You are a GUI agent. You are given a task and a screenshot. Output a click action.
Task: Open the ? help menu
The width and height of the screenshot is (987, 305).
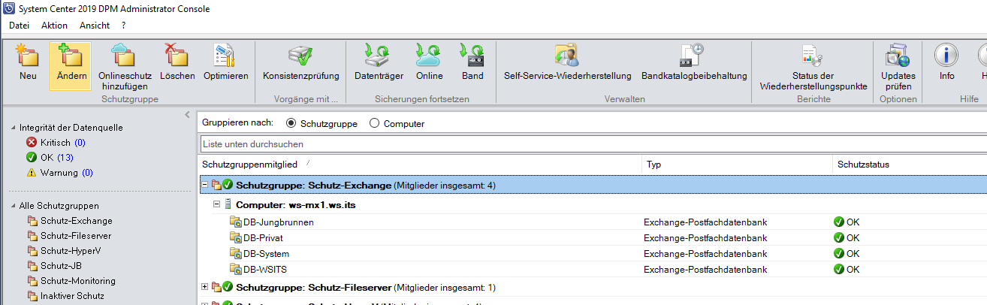(x=123, y=26)
